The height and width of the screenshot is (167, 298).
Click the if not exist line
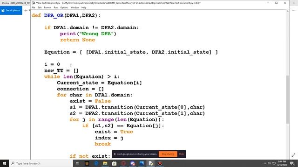90,156
